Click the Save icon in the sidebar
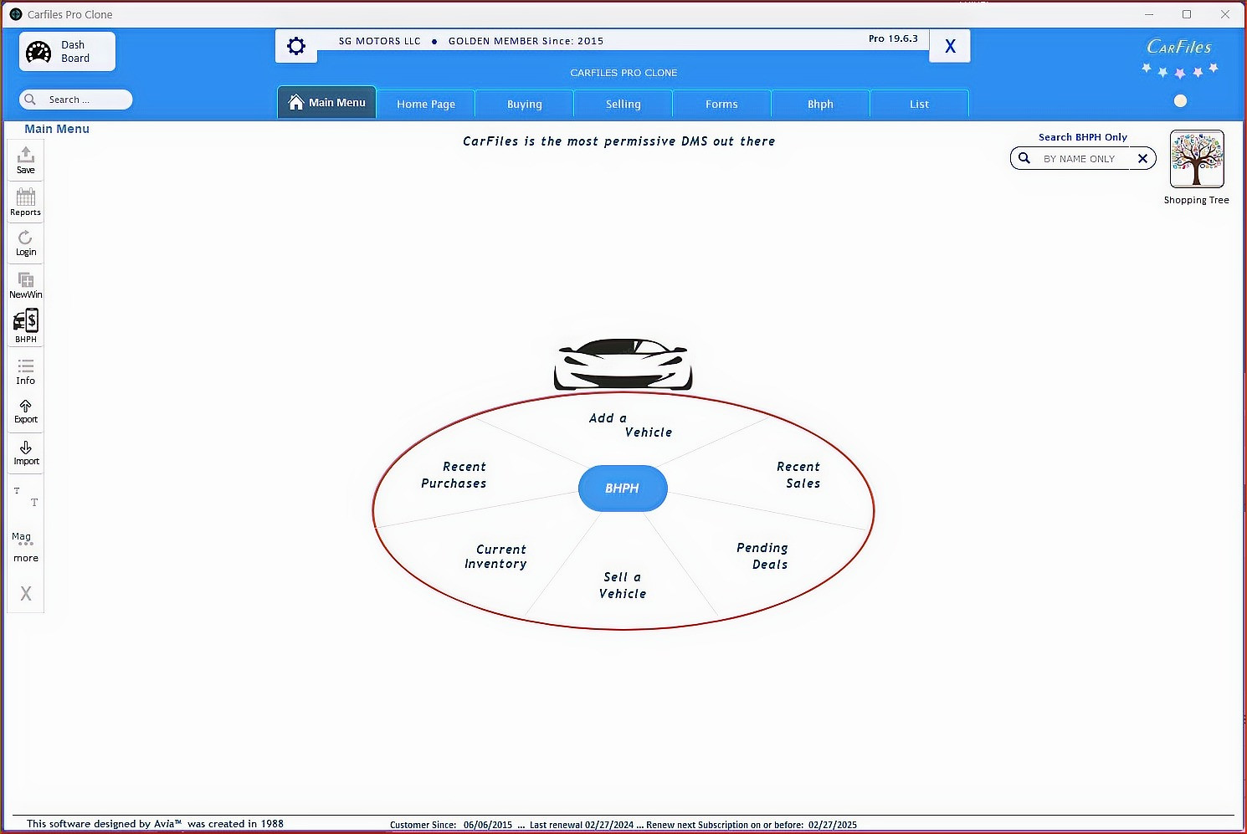 click(25, 159)
